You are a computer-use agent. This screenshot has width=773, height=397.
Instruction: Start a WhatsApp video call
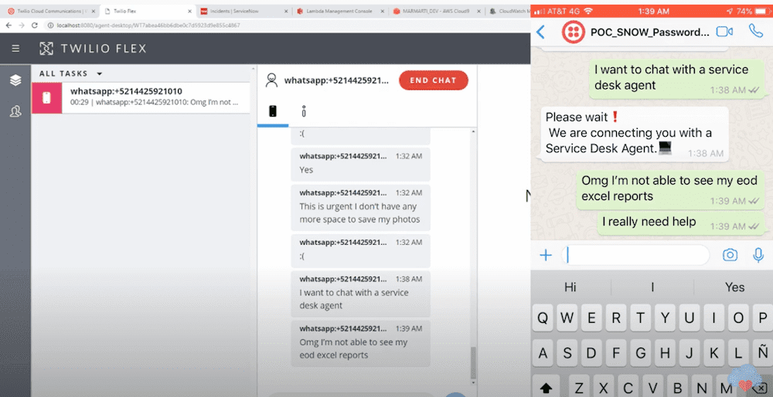pos(724,32)
